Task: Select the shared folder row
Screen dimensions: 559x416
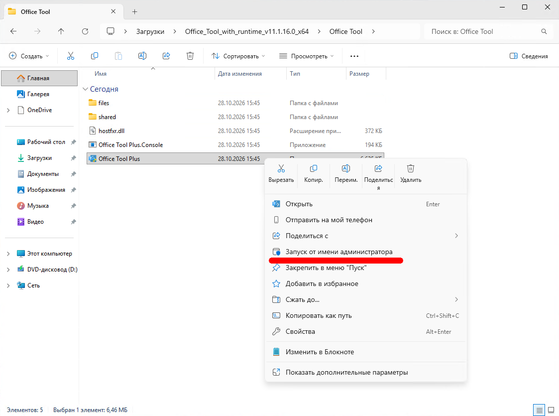Action: click(x=235, y=117)
